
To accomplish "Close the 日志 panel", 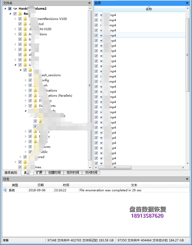I will [187, 179].
